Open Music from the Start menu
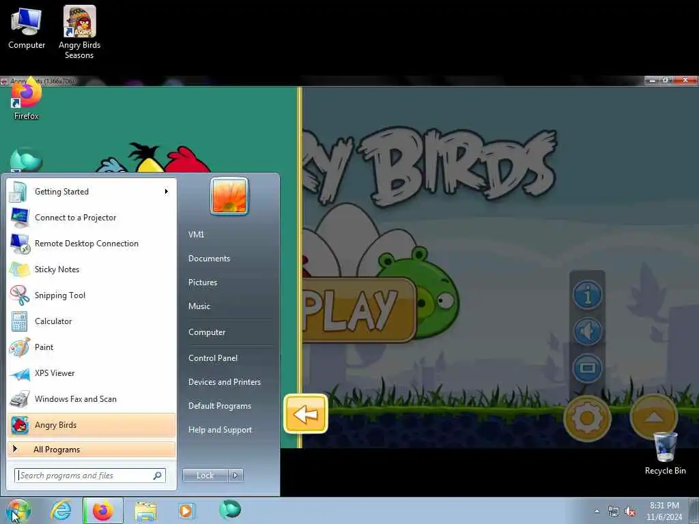Image resolution: width=699 pixels, height=524 pixels. (x=199, y=306)
